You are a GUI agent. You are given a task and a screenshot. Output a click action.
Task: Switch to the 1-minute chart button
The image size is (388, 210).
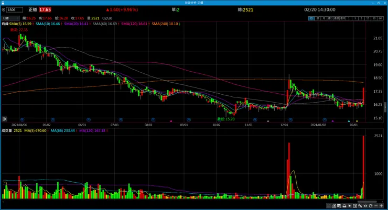(349, 18)
